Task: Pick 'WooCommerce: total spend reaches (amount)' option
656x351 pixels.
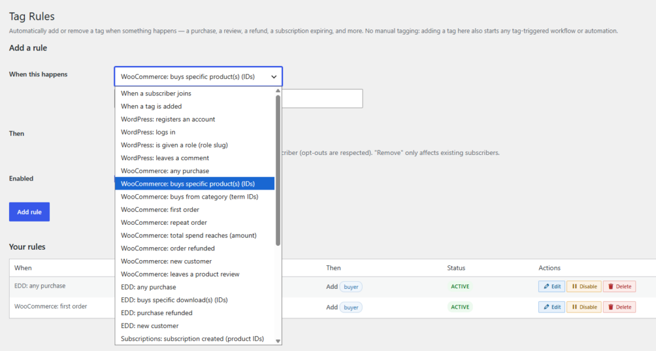Action: (x=195, y=236)
